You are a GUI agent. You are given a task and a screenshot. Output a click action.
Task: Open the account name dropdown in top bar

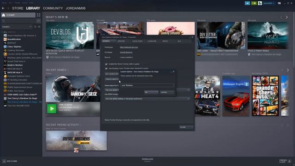(269, 3)
